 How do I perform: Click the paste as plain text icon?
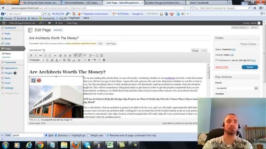(64, 60)
